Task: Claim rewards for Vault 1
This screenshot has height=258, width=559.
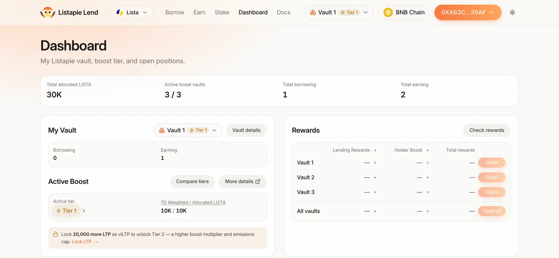Action: pos(492,163)
